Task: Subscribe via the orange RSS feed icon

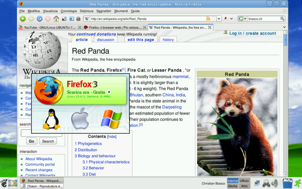Action: pos(208,19)
